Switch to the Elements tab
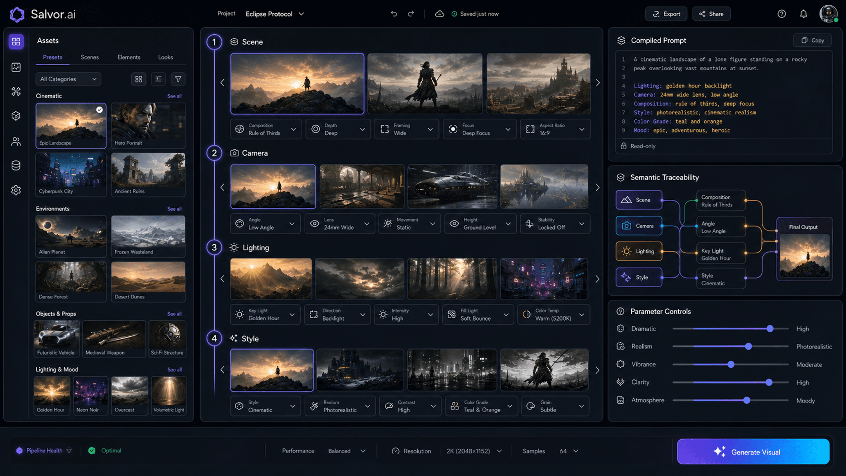Screen dimensions: 846x476 [x=129, y=57]
